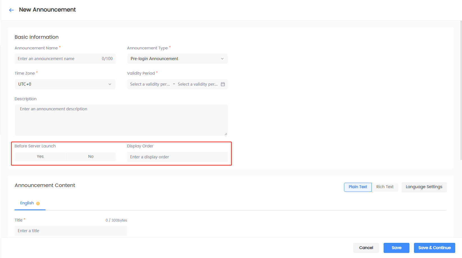
Task: Switch content mode to Rich Text
Action: [385, 187]
